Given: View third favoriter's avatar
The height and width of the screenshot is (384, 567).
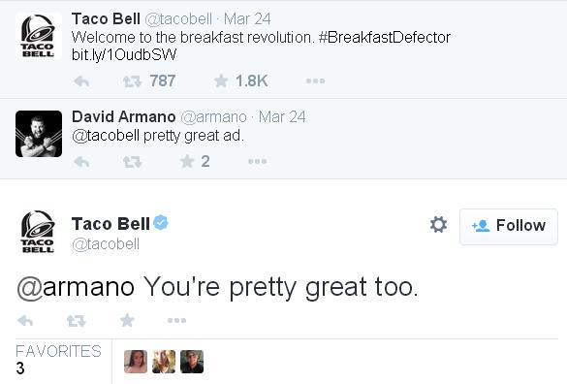Looking at the screenshot, I should tap(192, 362).
